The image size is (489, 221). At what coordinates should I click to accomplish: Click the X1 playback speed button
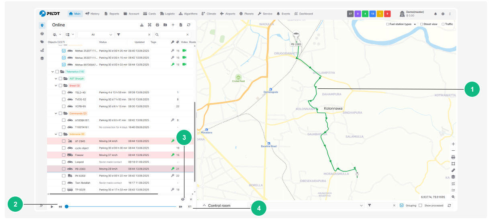pyautogui.click(x=190, y=207)
